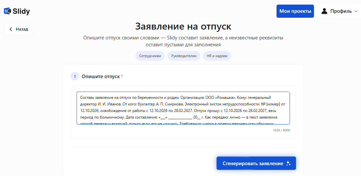Expand the Профиль dropdown chevron
The width and height of the screenshot is (361, 176).
click(356, 11)
